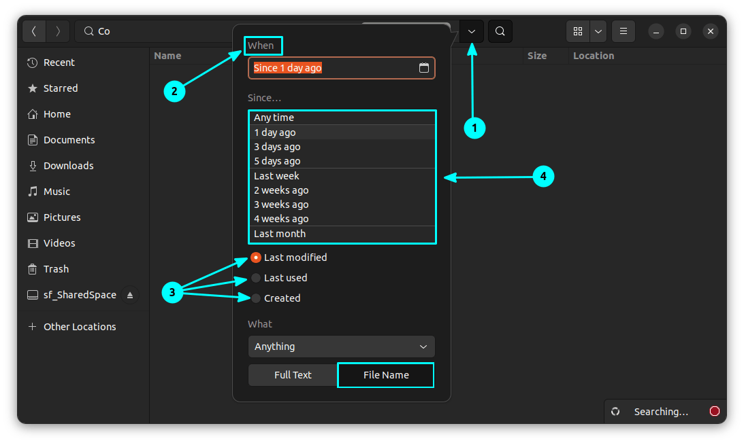The height and width of the screenshot is (443, 744).
Task: Select the Created radio option
Action: pos(256,298)
